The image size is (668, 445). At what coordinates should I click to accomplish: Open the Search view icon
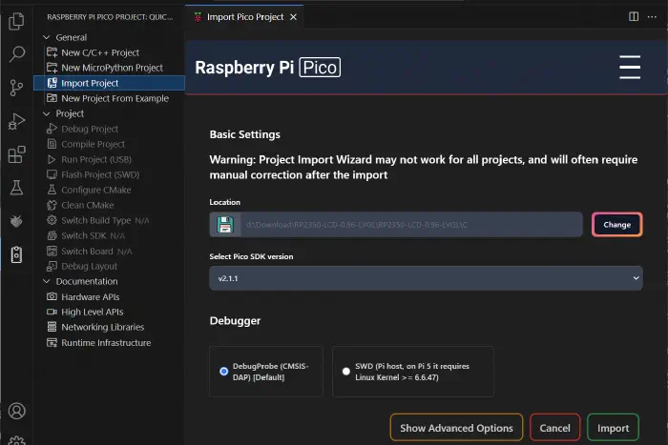click(16, 54)
